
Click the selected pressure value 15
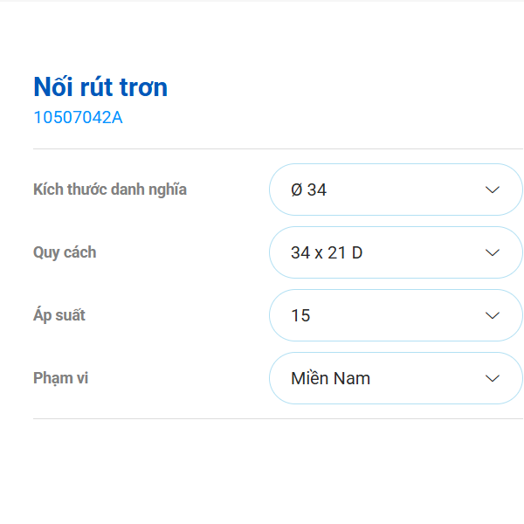300,315
